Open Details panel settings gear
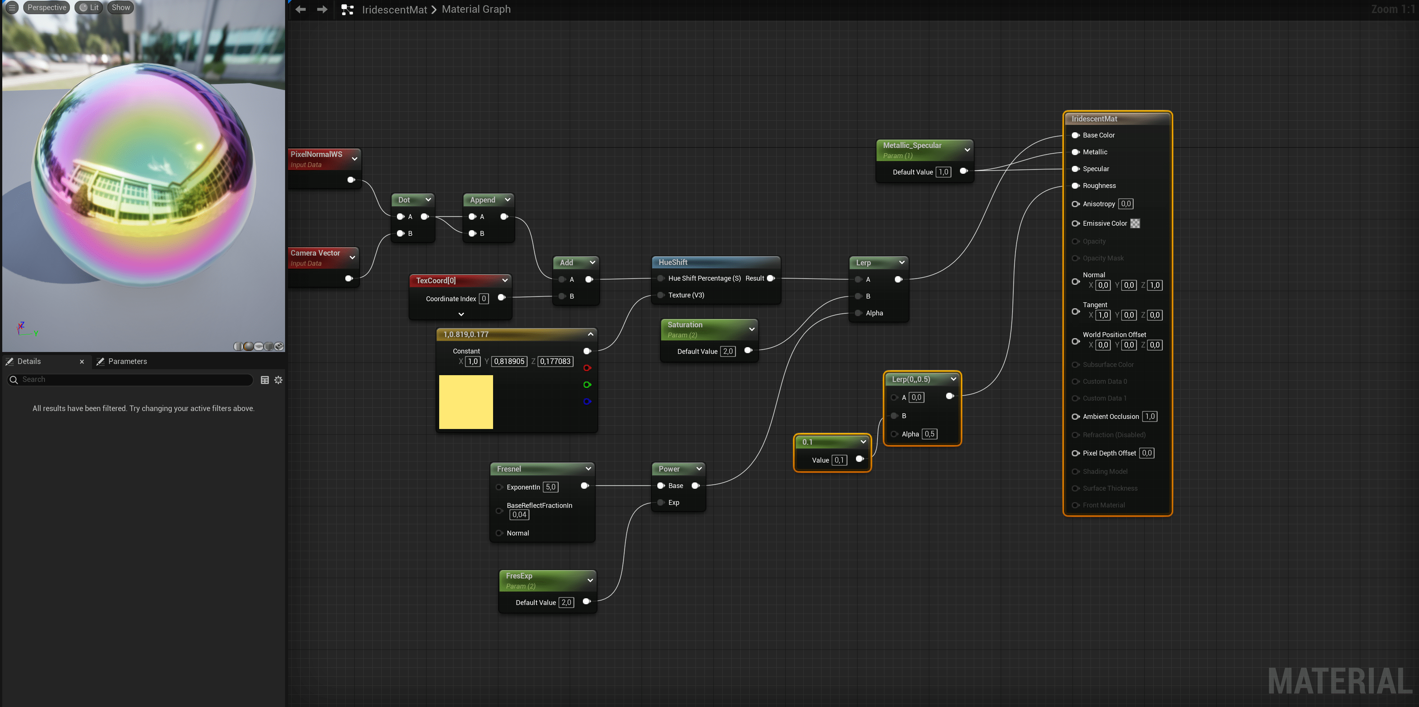Image resolution: width=1419 pixels, height=707 pixels. pyautogui.click(x=279, y=380)
